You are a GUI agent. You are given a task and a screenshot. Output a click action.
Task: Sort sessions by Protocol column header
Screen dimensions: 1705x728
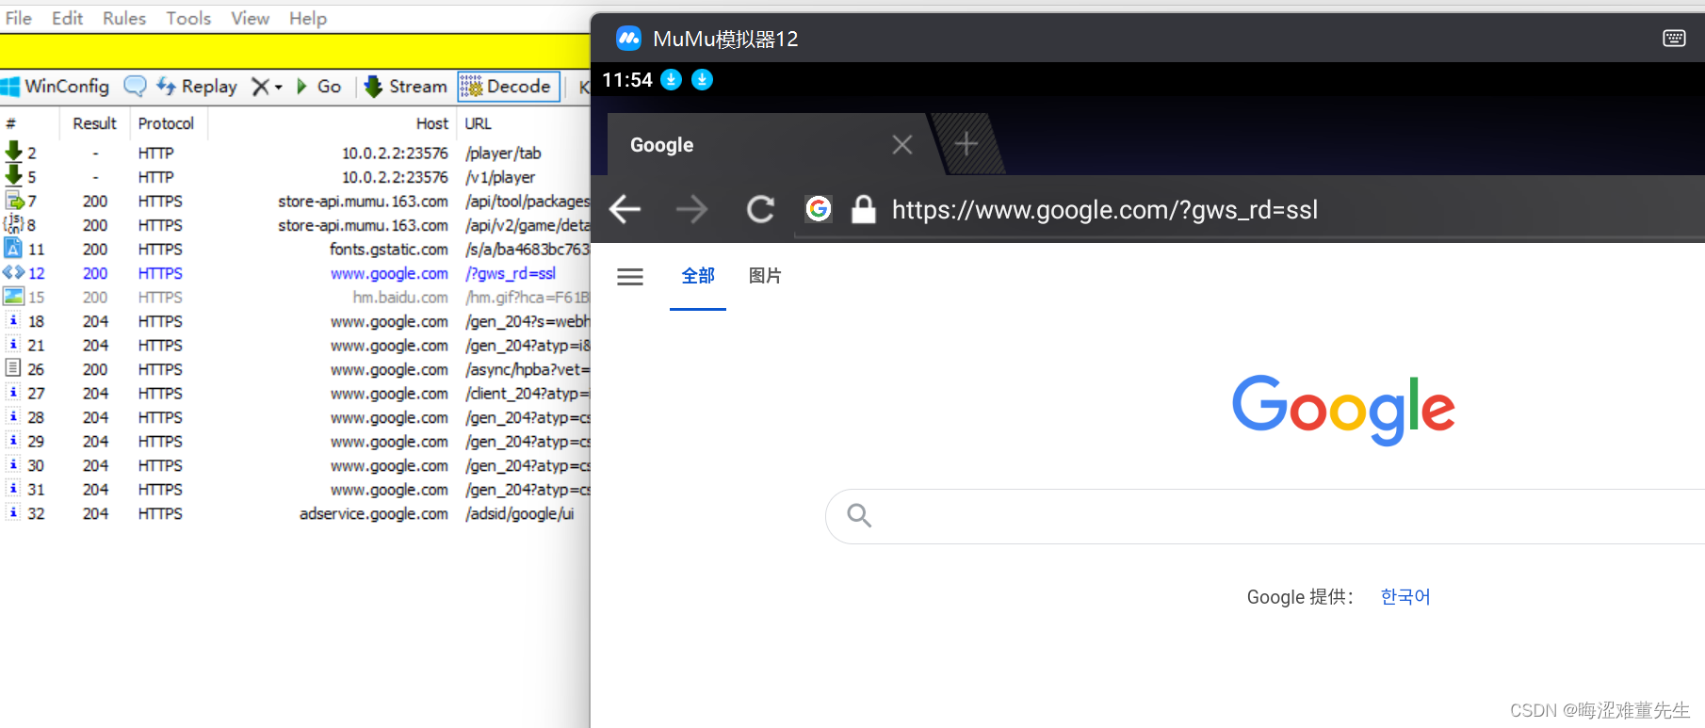pyautogui.click(x=166, y=123)
